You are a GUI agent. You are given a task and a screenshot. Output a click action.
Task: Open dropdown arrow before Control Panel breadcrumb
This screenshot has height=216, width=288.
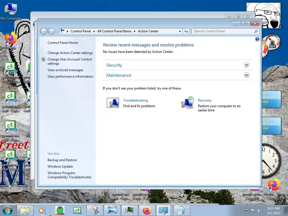point(67,31)
